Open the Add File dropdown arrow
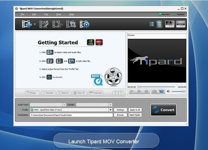The height and width of the screenshot is (150, 208). (35, 24)
